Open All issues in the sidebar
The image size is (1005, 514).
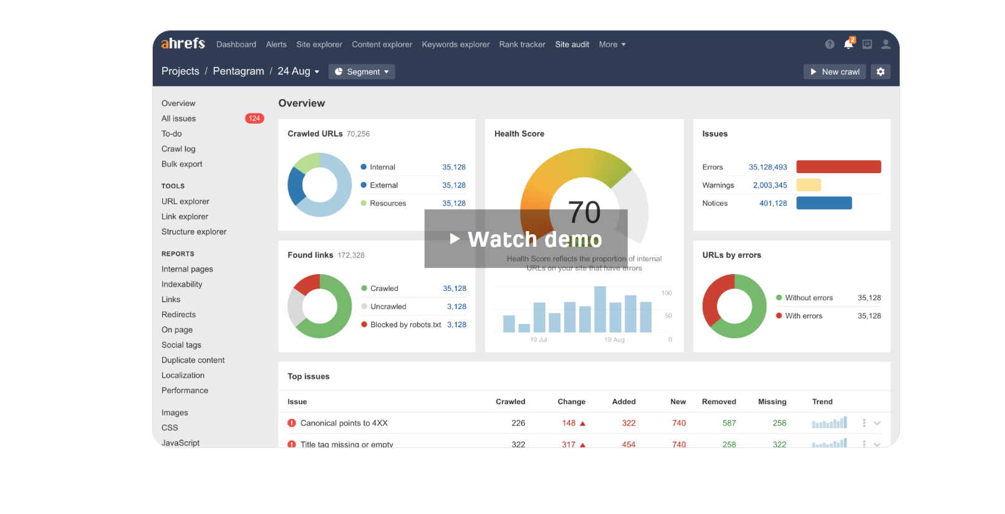[178, 118]
